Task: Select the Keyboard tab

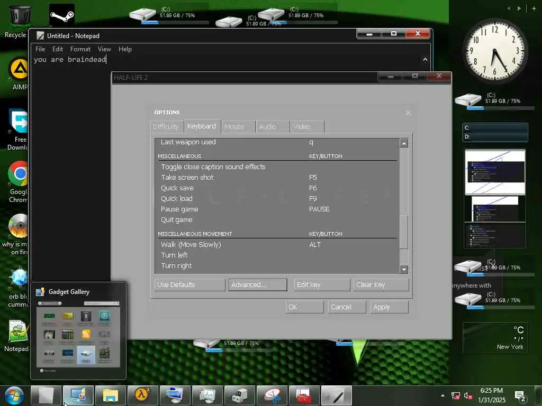Action: pos(202,126)
